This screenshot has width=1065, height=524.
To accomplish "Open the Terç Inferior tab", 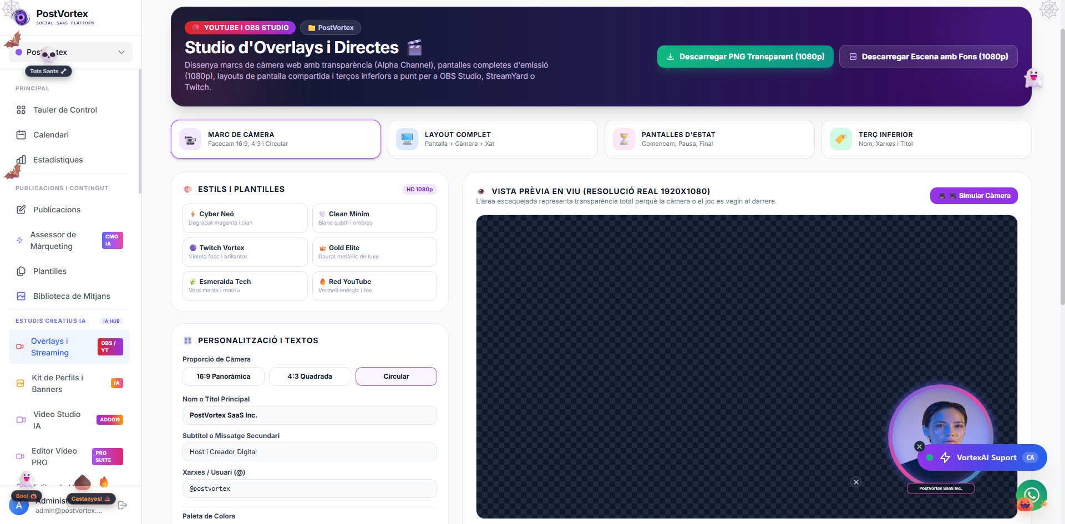I will point(926,139).
